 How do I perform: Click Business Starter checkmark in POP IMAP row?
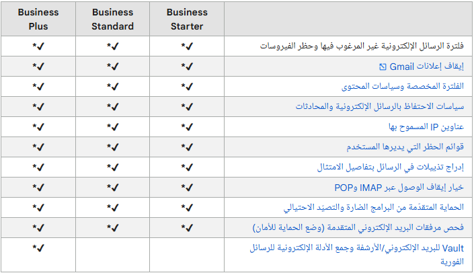coord(187,188)
